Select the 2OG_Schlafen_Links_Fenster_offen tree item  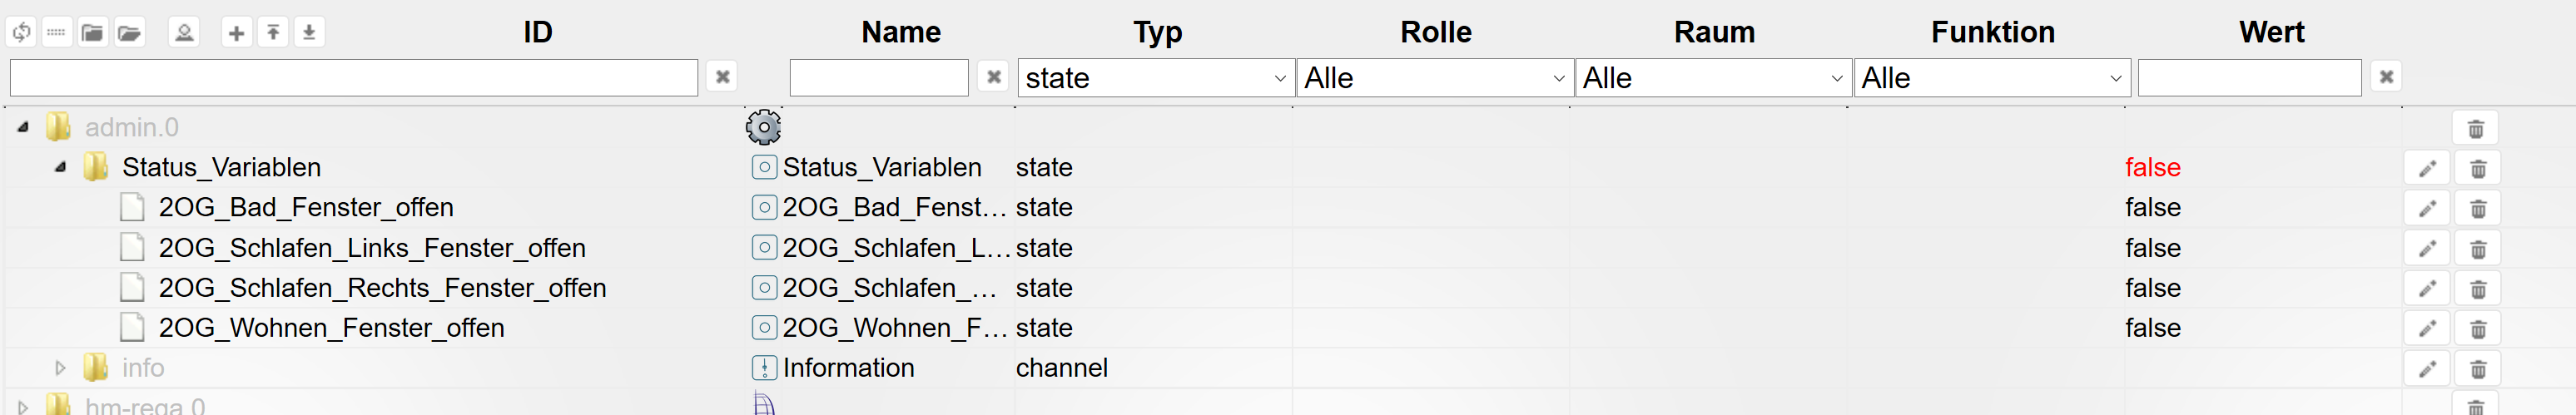(x=372, y=248)
